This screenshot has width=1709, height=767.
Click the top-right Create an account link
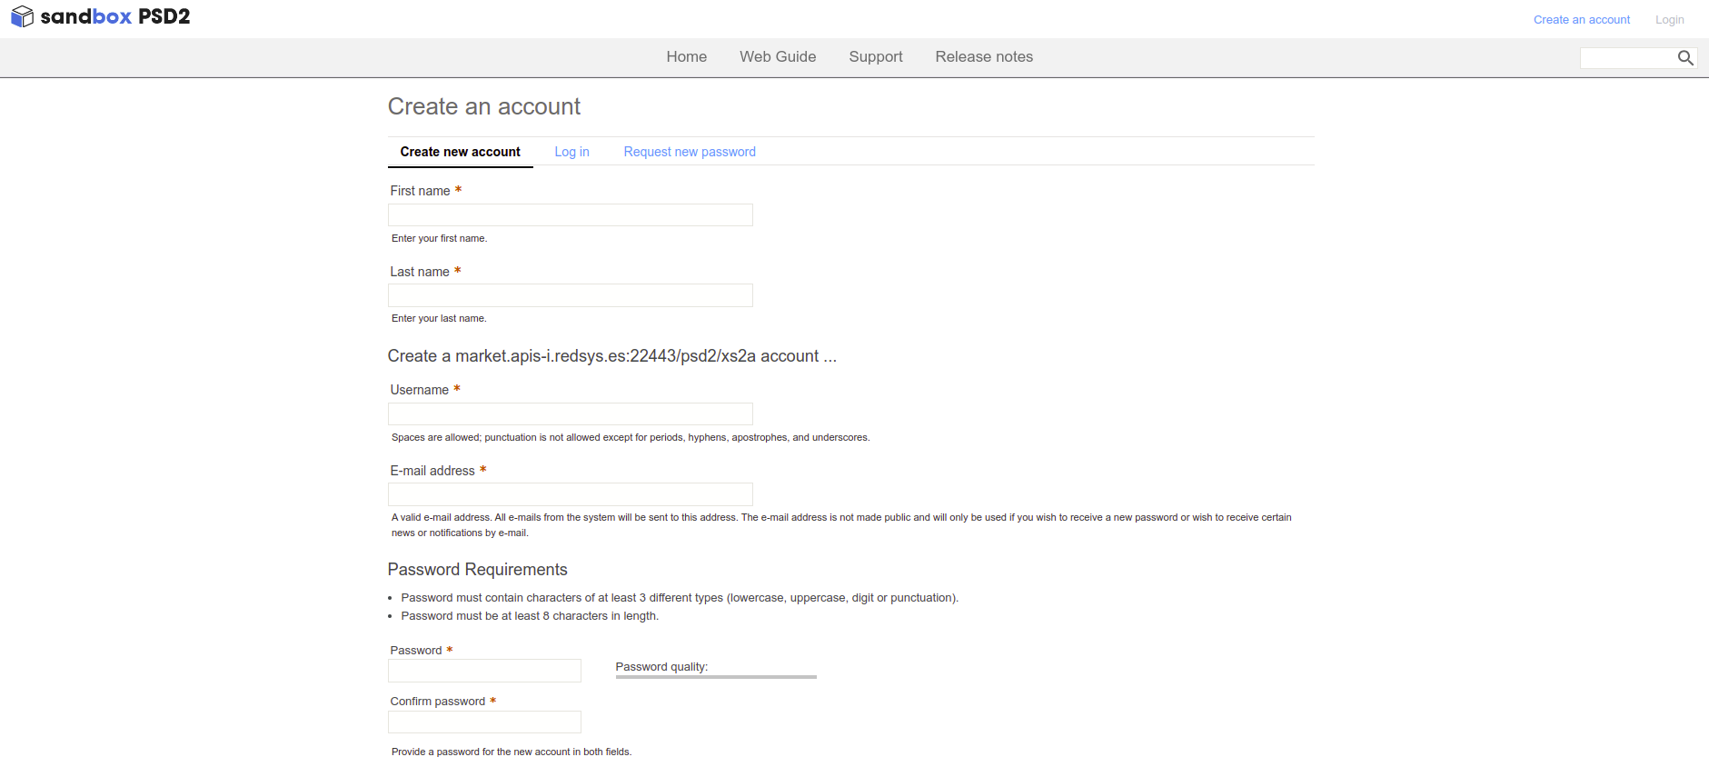click(1581, 20)
